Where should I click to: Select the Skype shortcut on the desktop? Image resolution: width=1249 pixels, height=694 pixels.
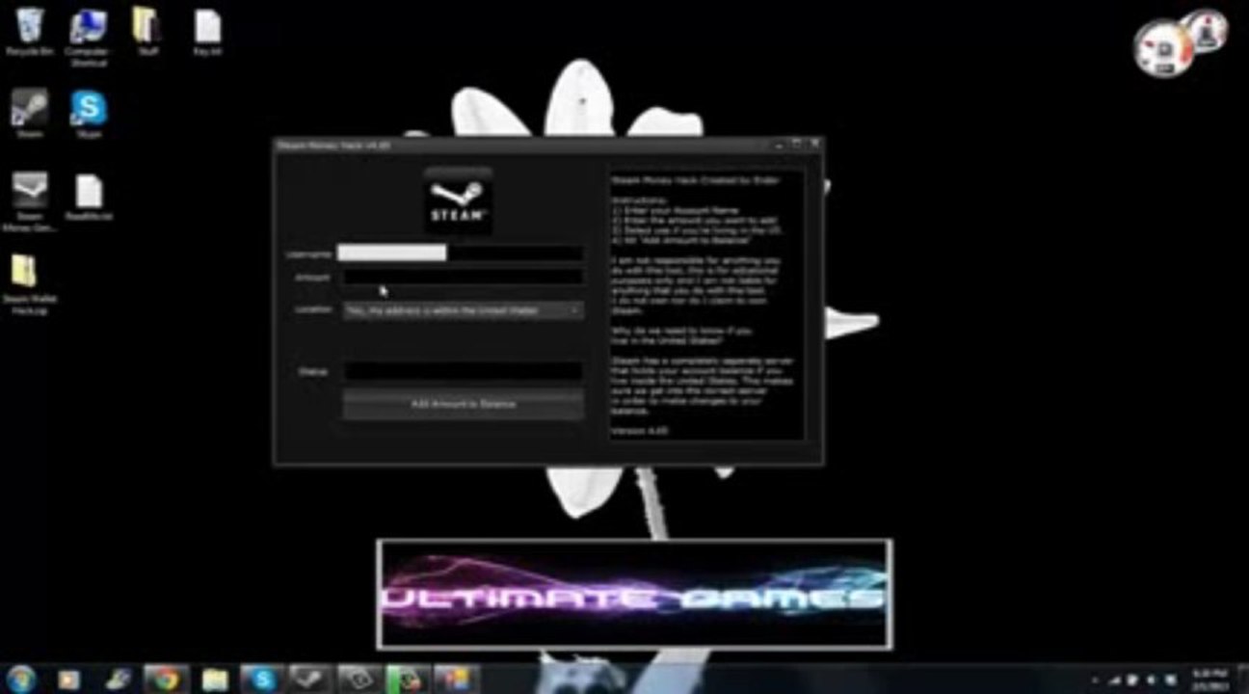pyautogui.click(x=88, y=114)
